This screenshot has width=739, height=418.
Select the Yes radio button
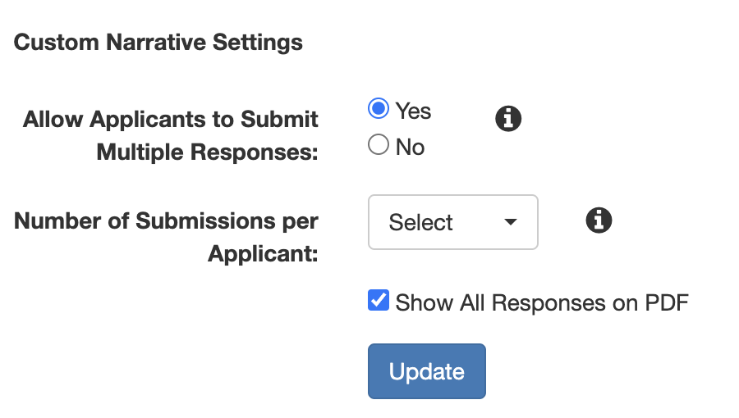[x=379, y=109]
